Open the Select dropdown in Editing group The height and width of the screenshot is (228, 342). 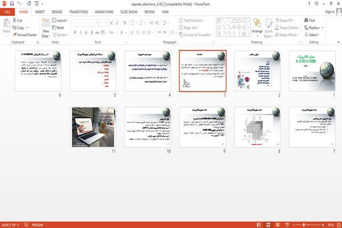[x=312, y=35]
